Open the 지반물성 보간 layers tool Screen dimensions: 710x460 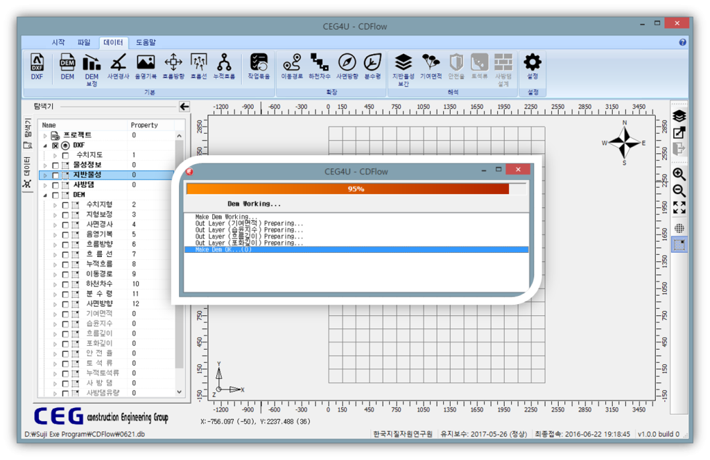(x=403, y=70)
